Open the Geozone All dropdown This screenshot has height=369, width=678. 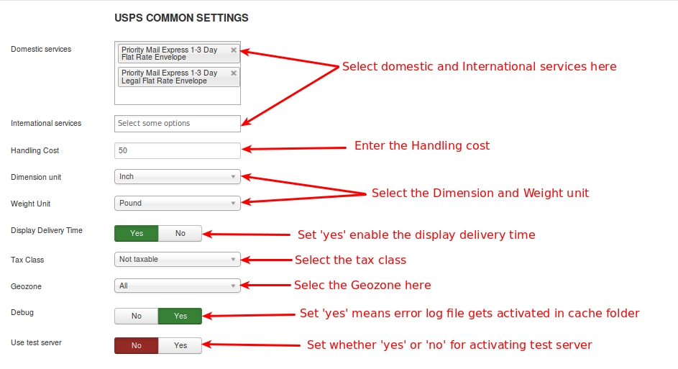coord(178,286)
